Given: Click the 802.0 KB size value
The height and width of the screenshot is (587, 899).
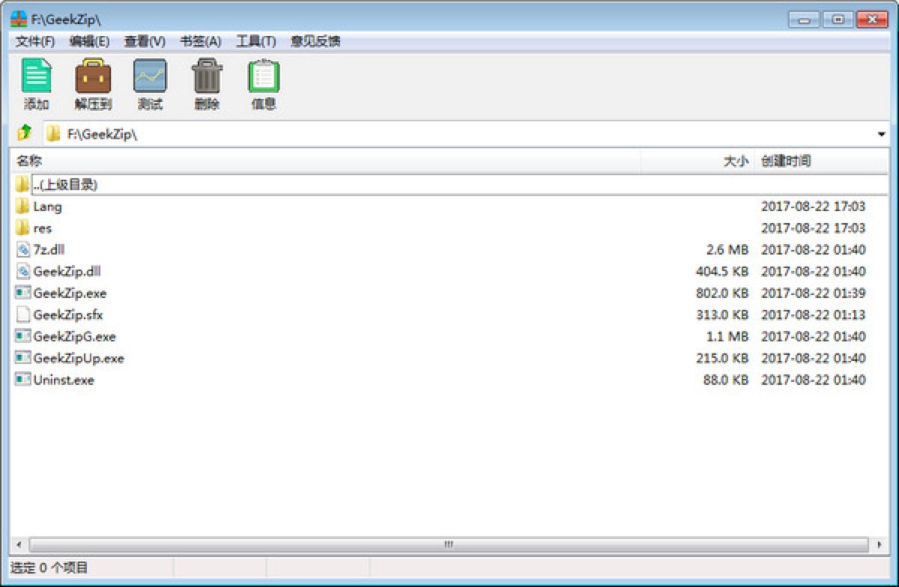Looking at the screenshot, I should [x=722, y=293].
